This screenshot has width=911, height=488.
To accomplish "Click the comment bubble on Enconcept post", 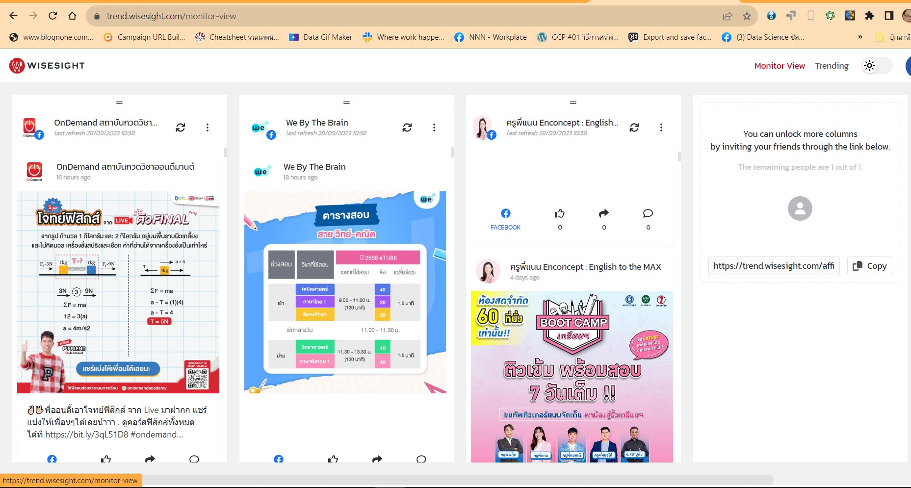I will point(648,213).
